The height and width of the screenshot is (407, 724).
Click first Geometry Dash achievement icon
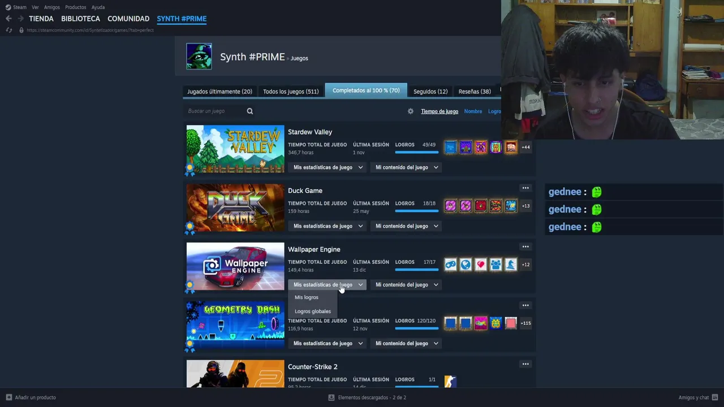[x=450, y=323]
